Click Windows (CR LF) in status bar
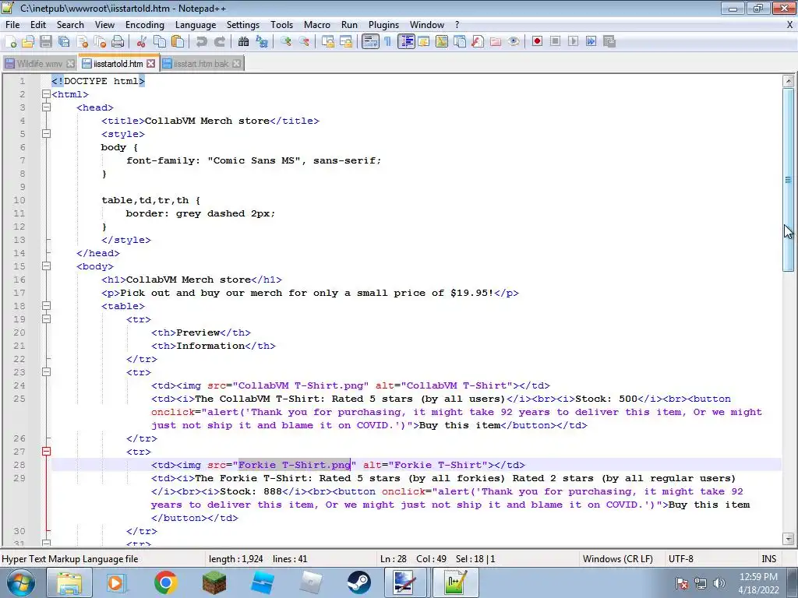 (x=617, y=559)
